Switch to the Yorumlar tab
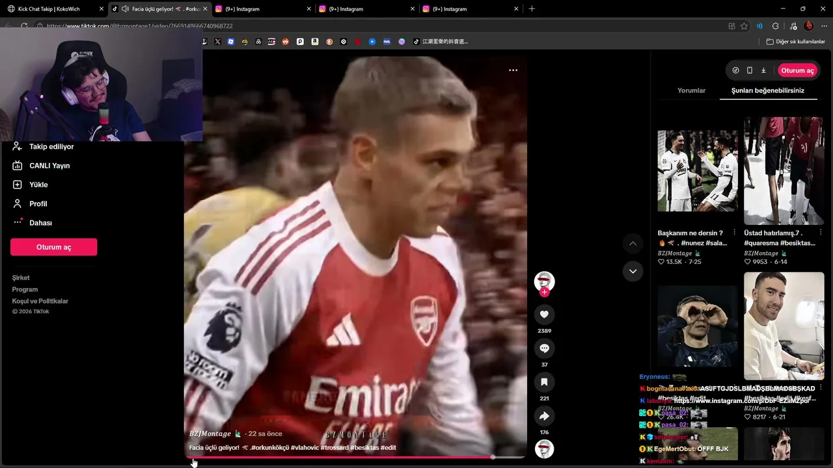Screen dimensions: 833x468 click(691, 91)
